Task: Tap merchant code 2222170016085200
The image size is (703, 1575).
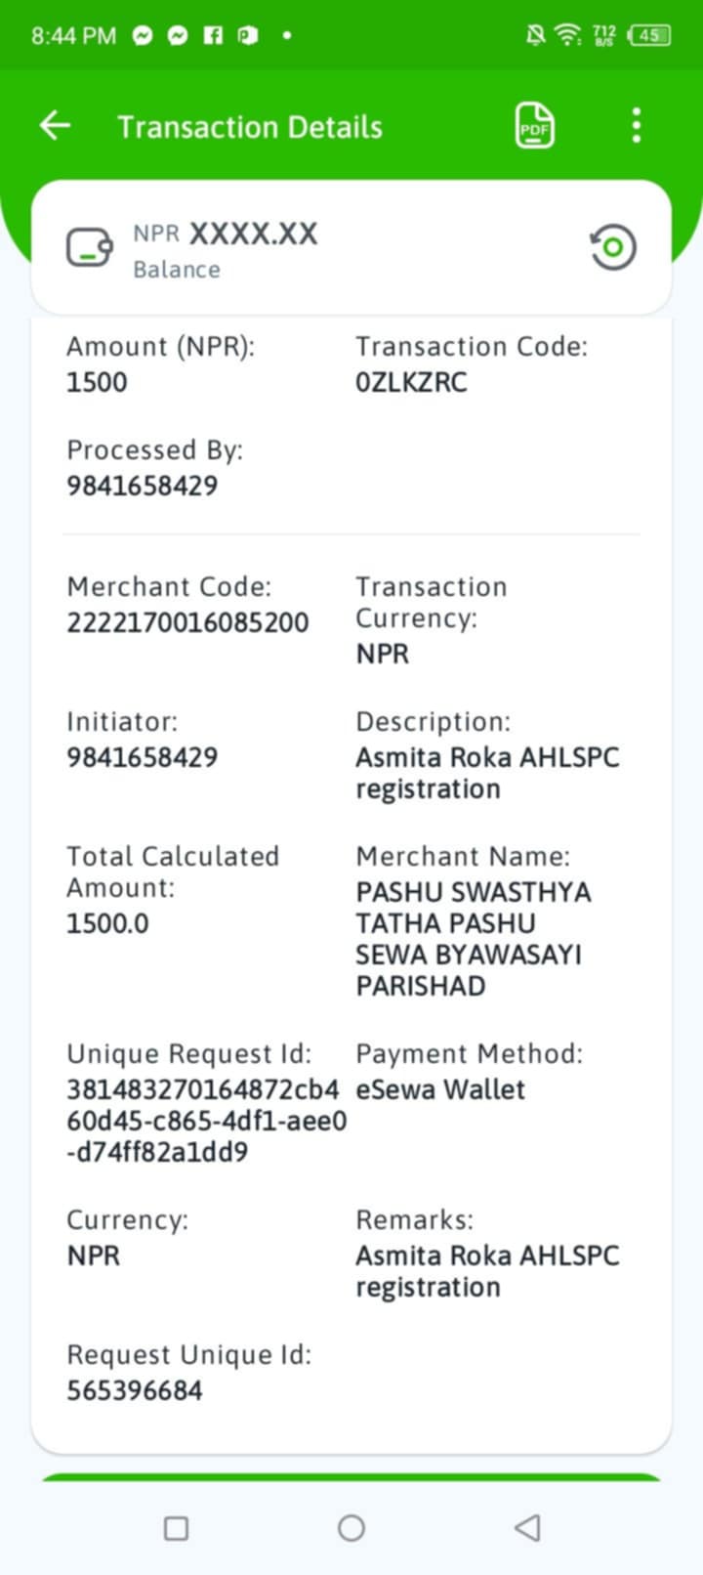Action: click(x=187, y=622)
